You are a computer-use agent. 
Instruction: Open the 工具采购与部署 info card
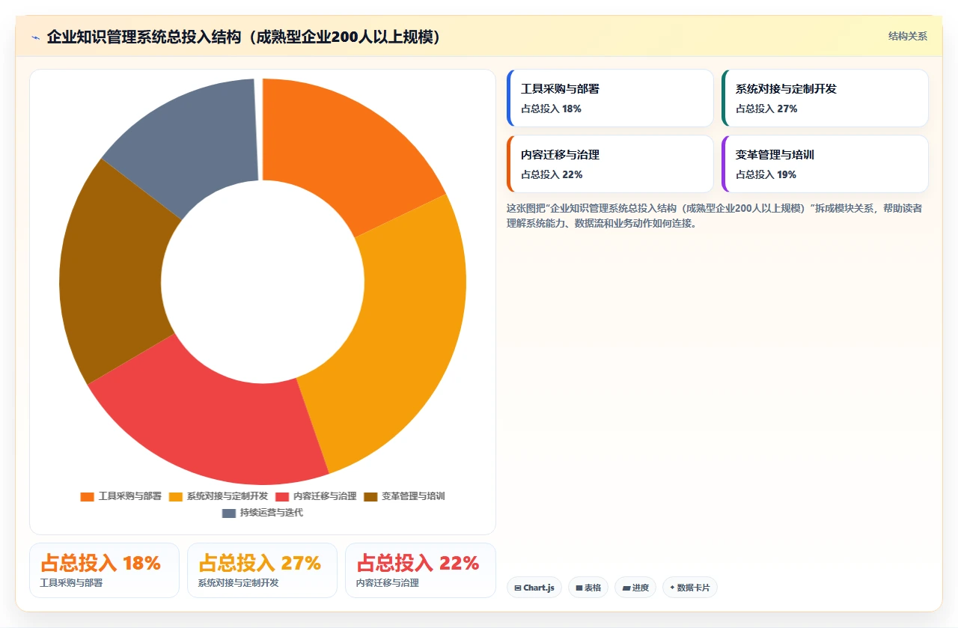[x=610, y=98]
